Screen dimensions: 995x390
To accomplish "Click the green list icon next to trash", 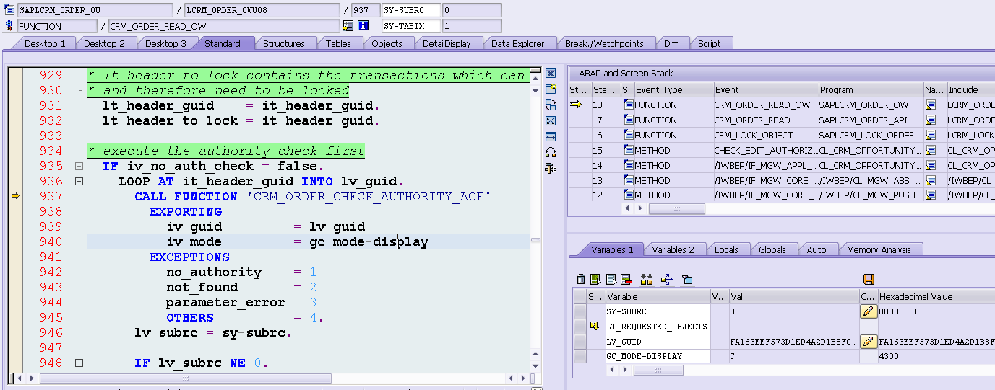I will [x=595, y=279].
